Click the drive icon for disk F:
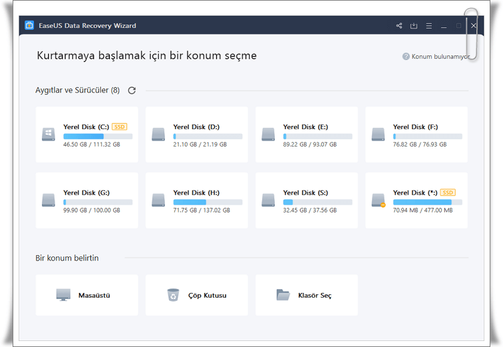 pyautogui.click(x=378, y=135)
